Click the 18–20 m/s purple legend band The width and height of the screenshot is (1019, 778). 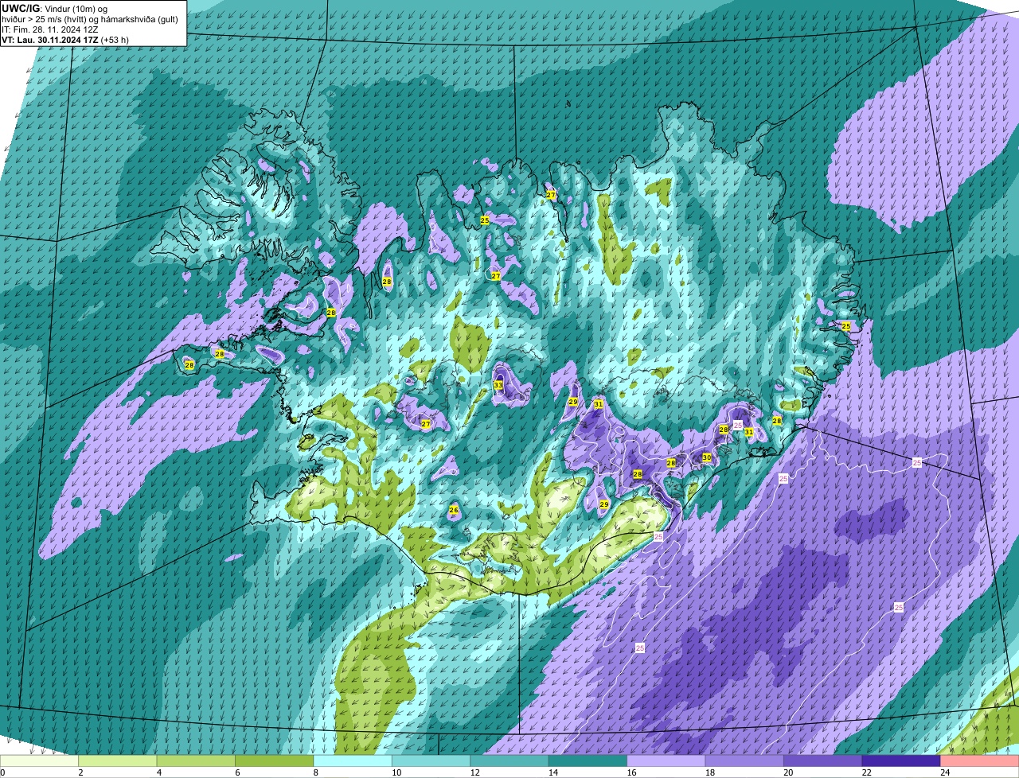click(745, 760)
